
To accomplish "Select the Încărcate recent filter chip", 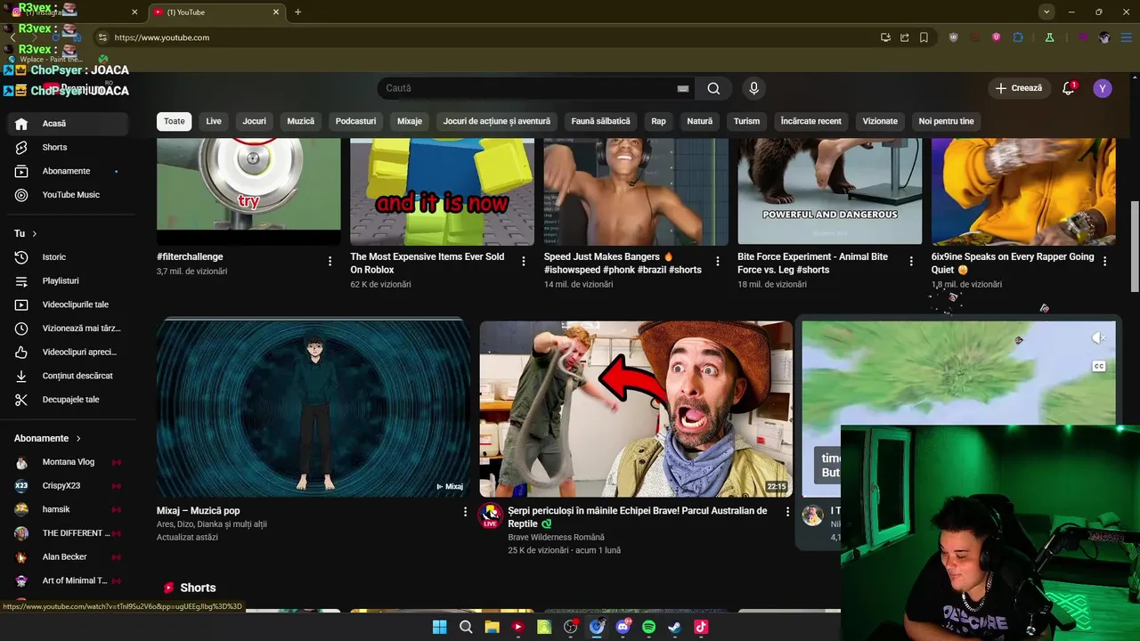I will point(811,121).
